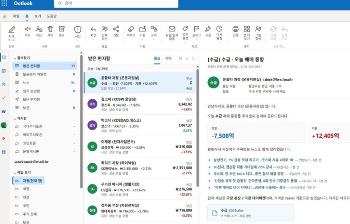The height and width of the screenshot is (224, 350).
Task: Open the dropdown arrow under 차단
Action: [39, 40]
